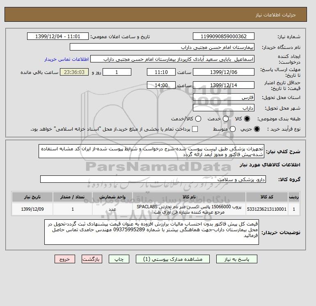
Task: Click the واحد شمارش column header
Action: pyautogui.click(x=112, y=197)
